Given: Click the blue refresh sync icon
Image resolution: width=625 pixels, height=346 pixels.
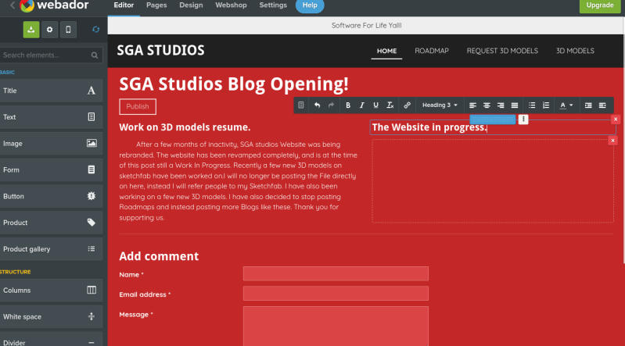Looking at the screenshot, I should coord(95,30).
